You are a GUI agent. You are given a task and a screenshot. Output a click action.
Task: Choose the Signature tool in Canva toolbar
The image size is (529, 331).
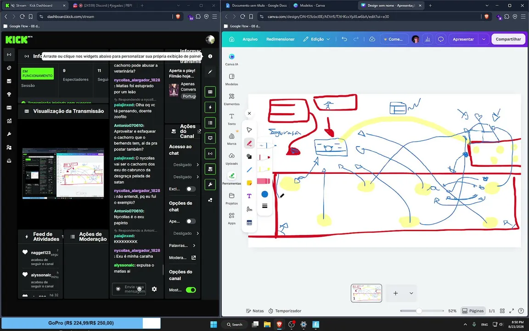(249, 210)
